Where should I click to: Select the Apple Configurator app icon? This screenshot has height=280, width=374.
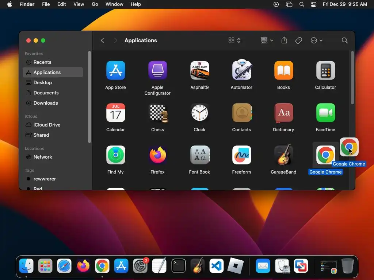[x=157, y=70]
